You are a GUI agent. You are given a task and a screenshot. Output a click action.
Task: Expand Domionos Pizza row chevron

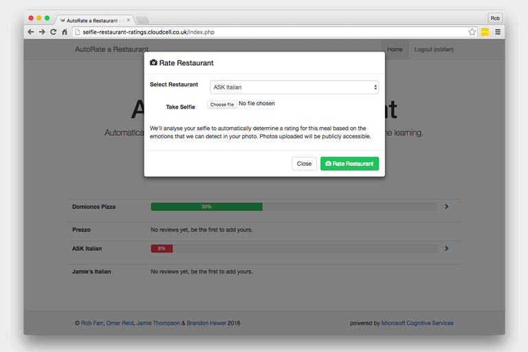446,206
